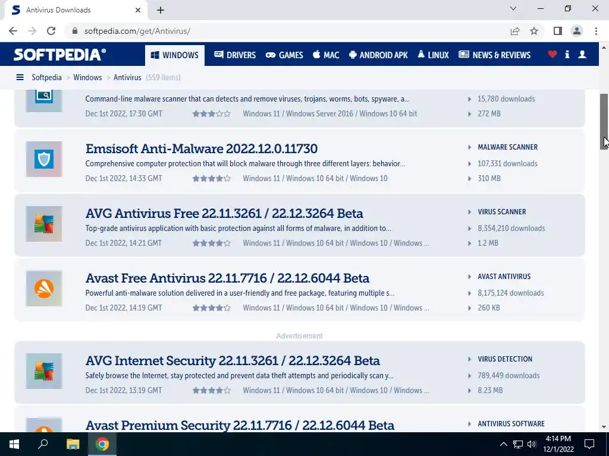This screenshot has width=609, height=456.
Task: Open the user account icon in Softpedia header
Action: 582,54
